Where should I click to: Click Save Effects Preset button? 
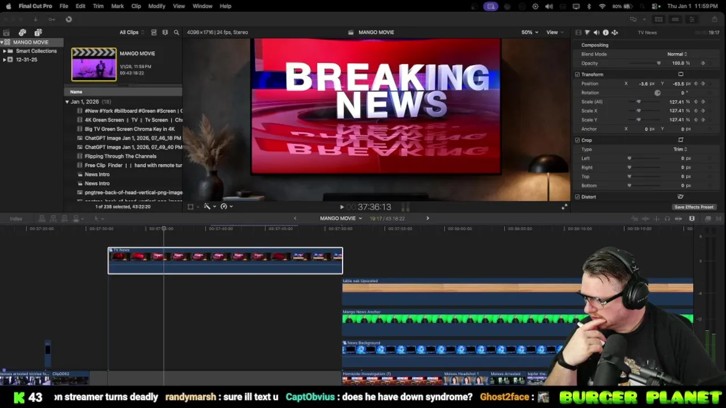pos(694,207)
